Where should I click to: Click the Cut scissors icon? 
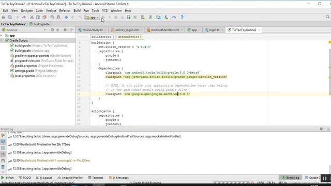(x=32, y=17)
